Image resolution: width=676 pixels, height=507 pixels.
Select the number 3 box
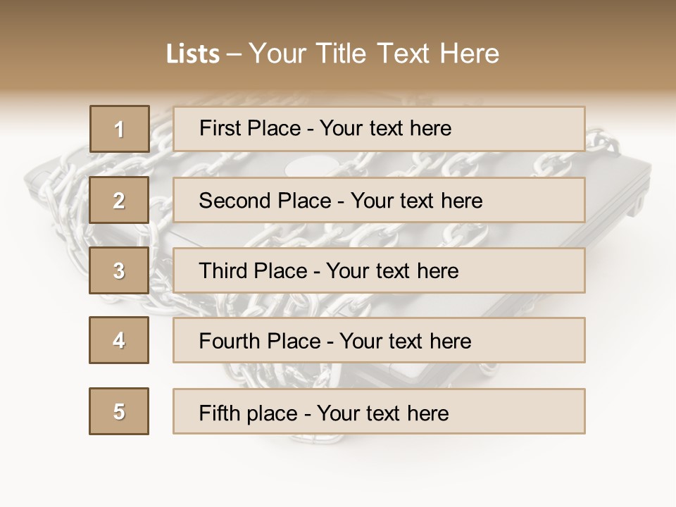[120, 270]
